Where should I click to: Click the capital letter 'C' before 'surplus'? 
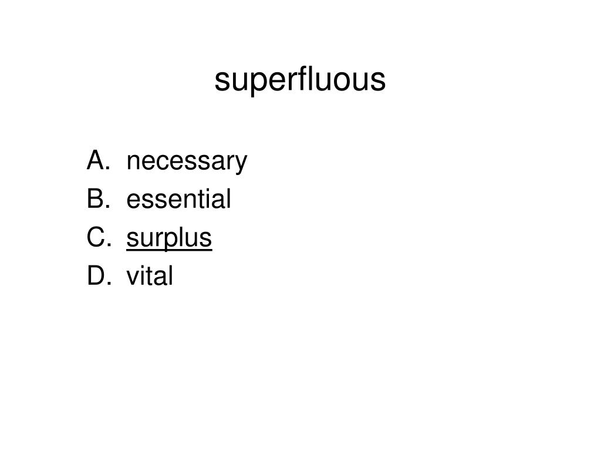click(x=96, y=237)
